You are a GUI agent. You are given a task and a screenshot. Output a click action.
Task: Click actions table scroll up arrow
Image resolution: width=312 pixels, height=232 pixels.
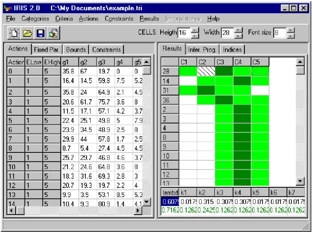pos(146,62)
